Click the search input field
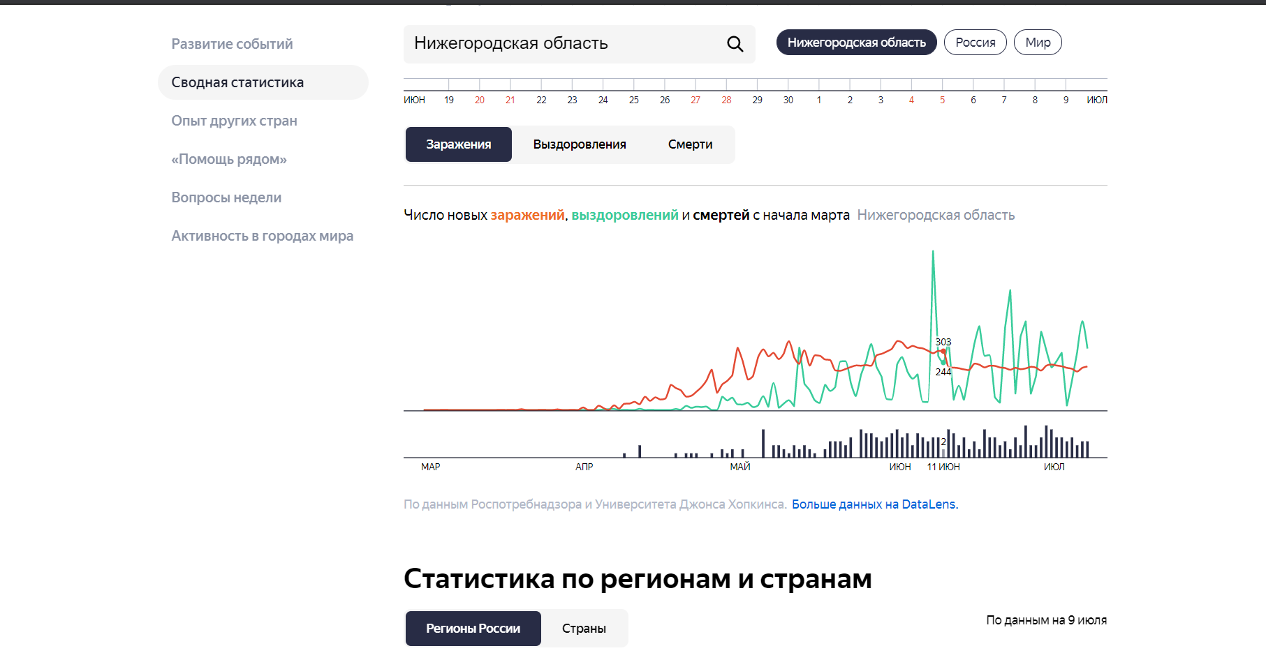 [559, 44]
